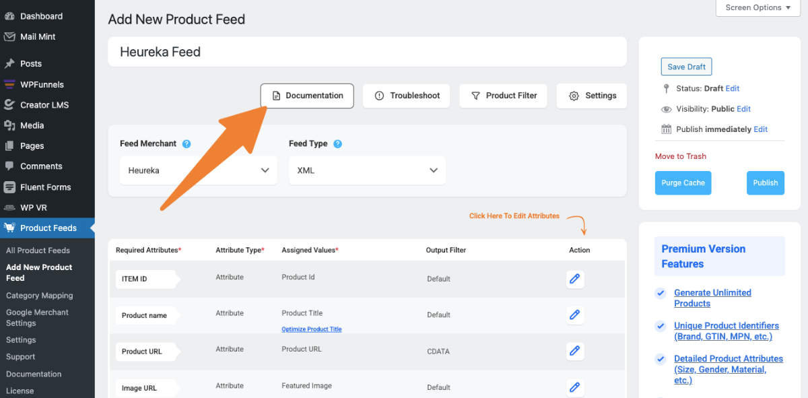Viewport: 808px width, 398px height.
Task: Click the edit pencil for Product name row
Action: click(x=574, y=314)
